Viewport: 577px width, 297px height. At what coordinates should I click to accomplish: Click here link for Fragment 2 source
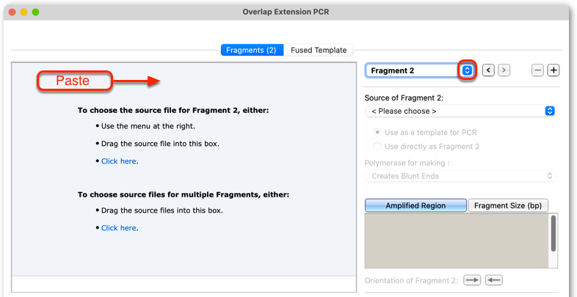(x=118, y=161)
